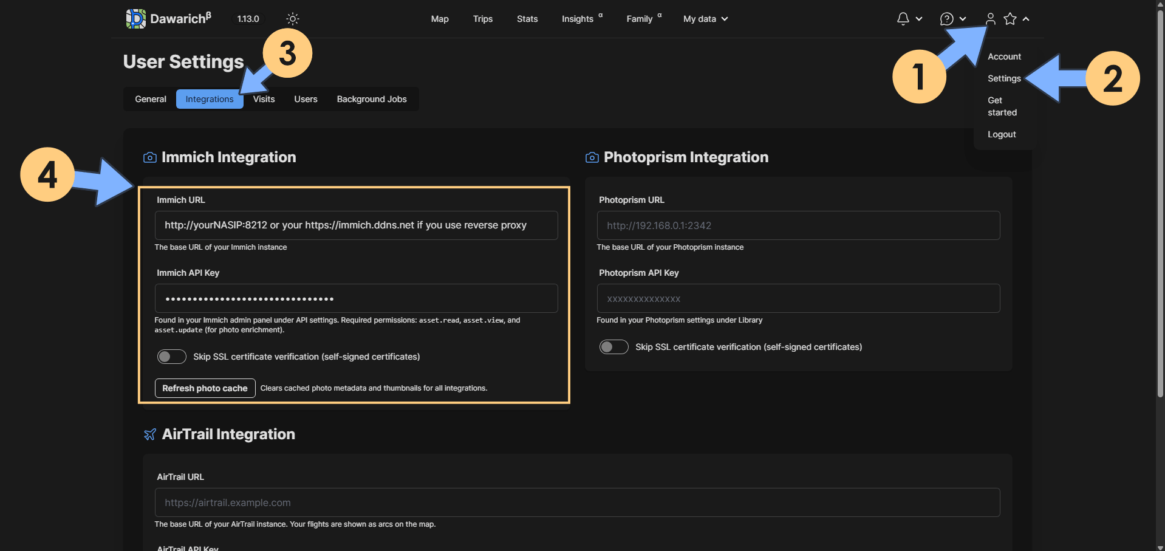Click the AirTrail Integration heading text
Viewport: 1165px width, 551px height.
pos(228,434)
